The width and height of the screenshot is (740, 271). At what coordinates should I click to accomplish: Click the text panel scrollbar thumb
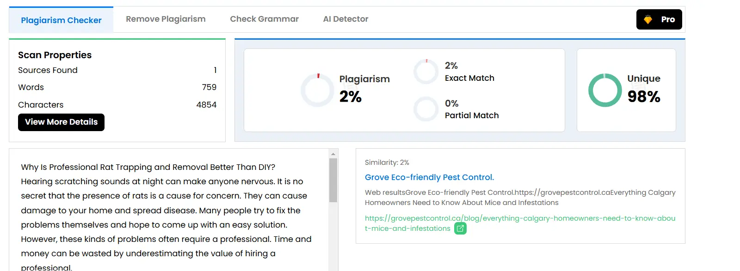[333, 180]
